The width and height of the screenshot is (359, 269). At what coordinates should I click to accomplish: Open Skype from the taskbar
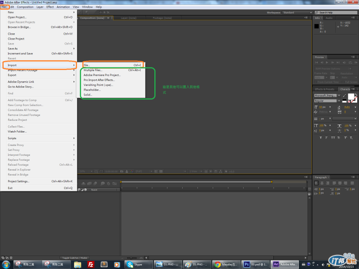tap(139, 265)
